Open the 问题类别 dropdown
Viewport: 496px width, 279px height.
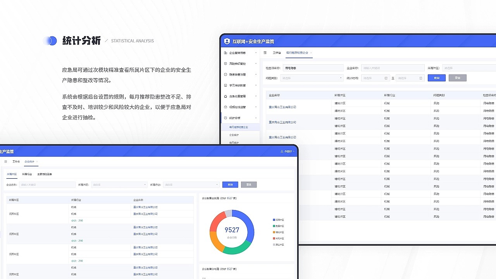pyautogui.click(x=312, y=78)
